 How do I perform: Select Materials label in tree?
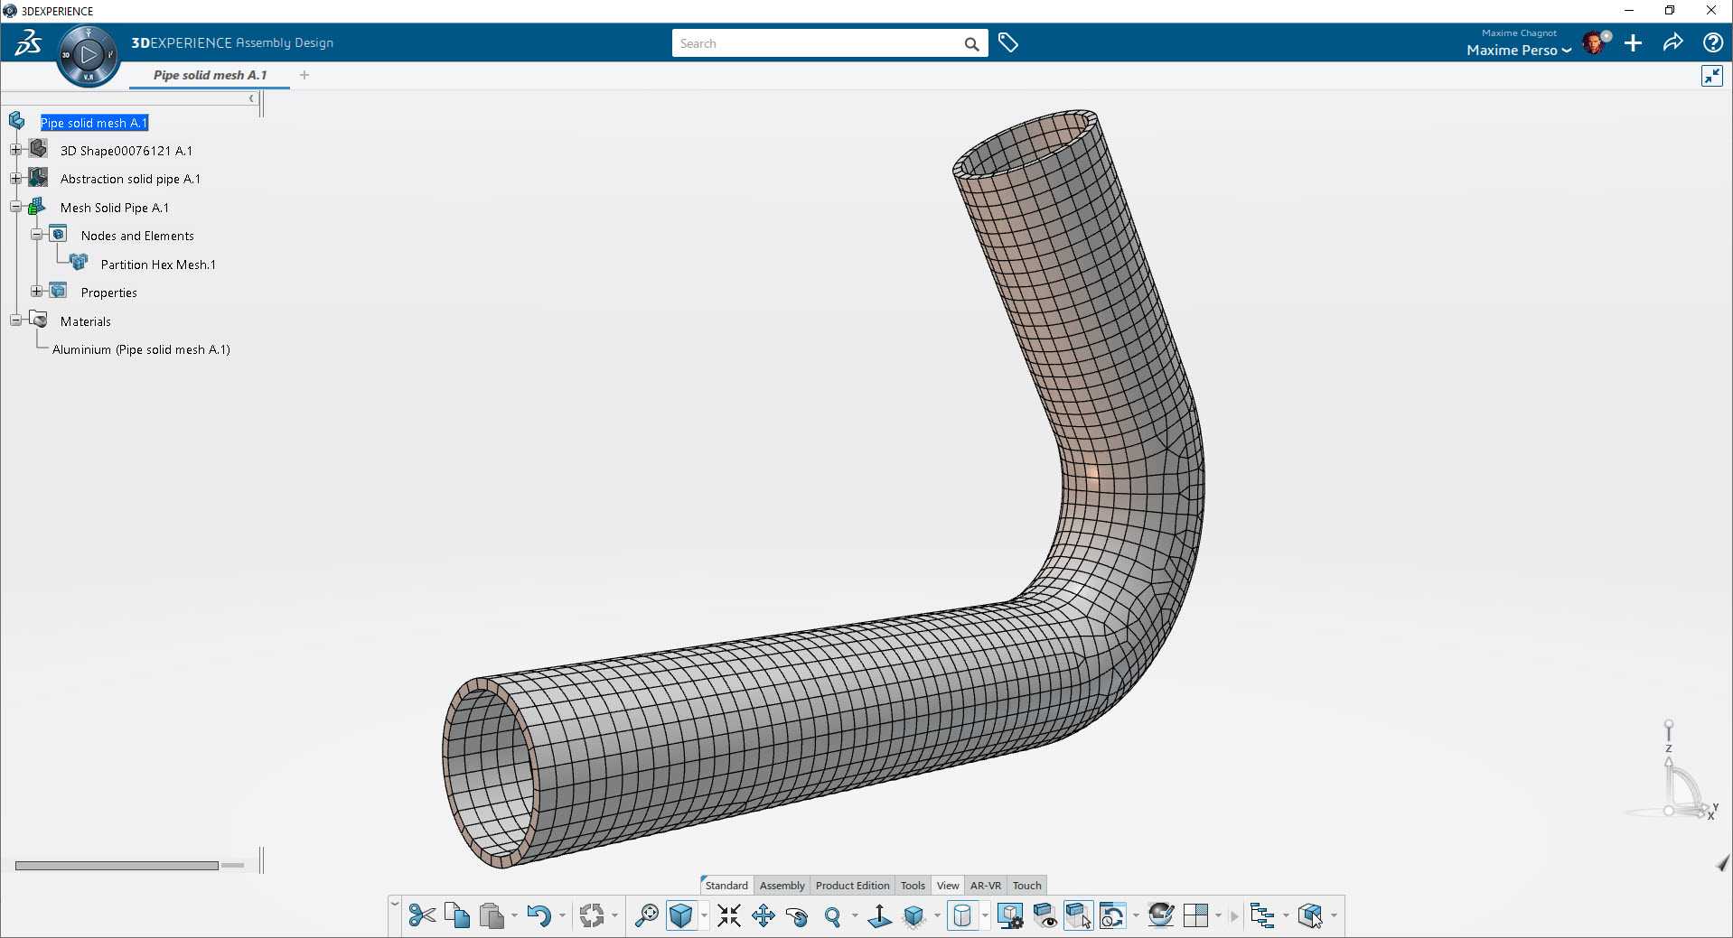click(x=86, y=321)
